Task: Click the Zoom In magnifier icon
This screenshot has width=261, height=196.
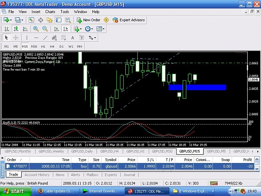Action: tap(36, 29)
